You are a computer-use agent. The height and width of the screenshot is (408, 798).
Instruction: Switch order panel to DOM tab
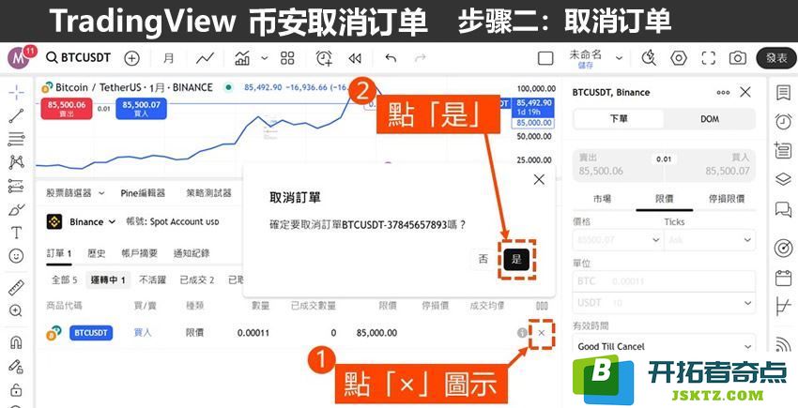[x=710, y=118]
